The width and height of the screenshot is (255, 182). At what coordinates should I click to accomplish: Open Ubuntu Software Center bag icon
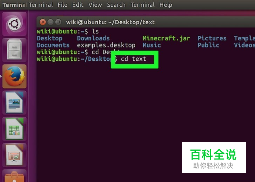pyautogui.click(x=14, y=176)
